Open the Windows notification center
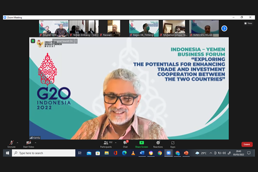The height and width of the screenshot is (172, 258). (249, 153)
